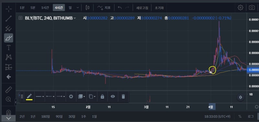The image size is (259, 122).
Task: Open the yellow pencil line color picker
Action: click(x=29, y=96)
